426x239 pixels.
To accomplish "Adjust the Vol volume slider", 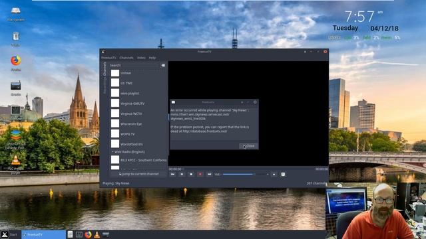I will click(246, 174).
